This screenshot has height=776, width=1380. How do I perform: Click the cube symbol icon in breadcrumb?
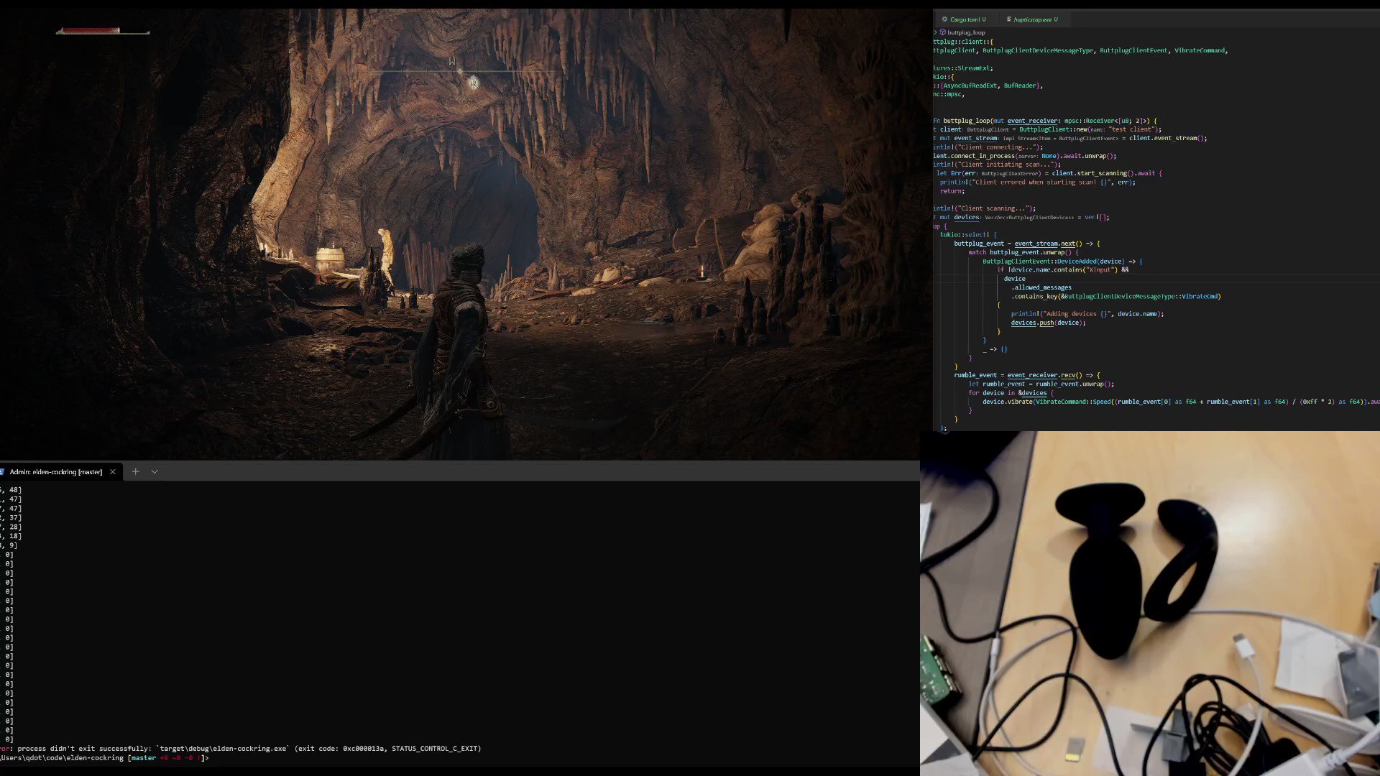[x=943, y=32]
